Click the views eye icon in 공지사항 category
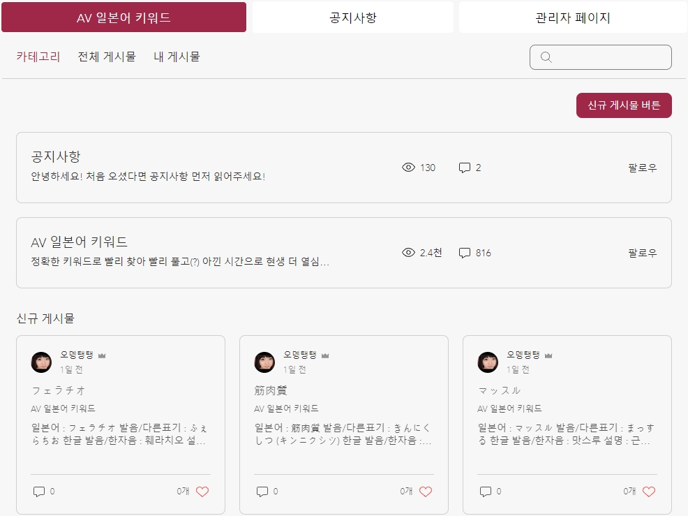The width and height of the screenshot is (688, 516). click(408, 168)
